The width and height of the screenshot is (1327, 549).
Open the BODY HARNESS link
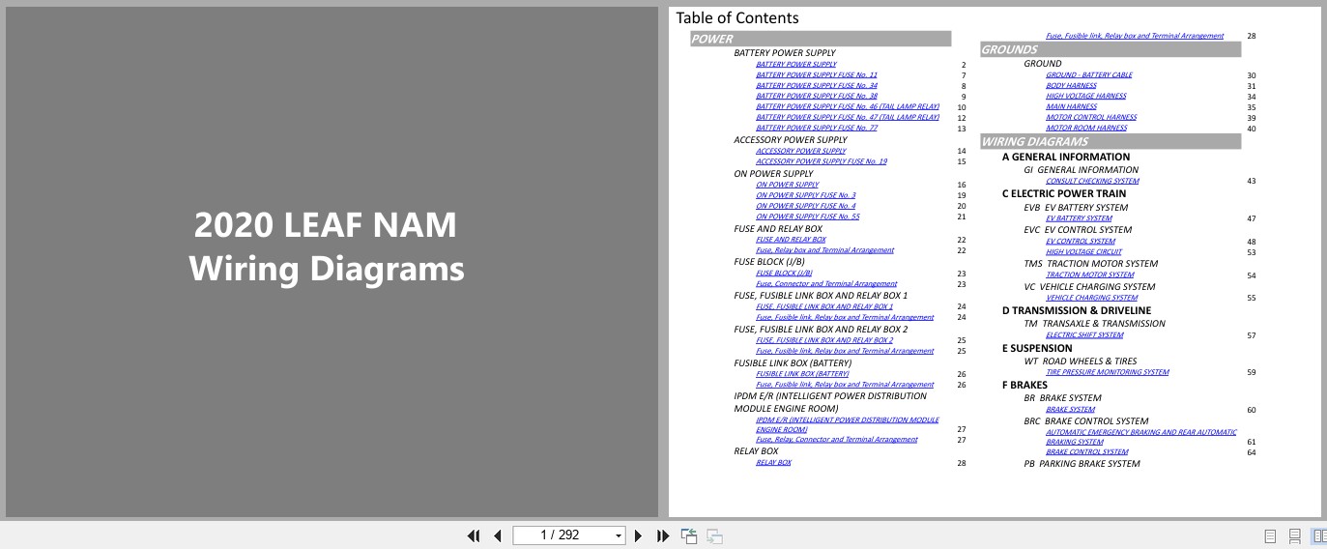[1071, 85]
